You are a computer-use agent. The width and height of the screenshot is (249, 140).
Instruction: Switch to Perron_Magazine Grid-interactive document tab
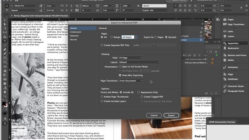pos(40,16)
